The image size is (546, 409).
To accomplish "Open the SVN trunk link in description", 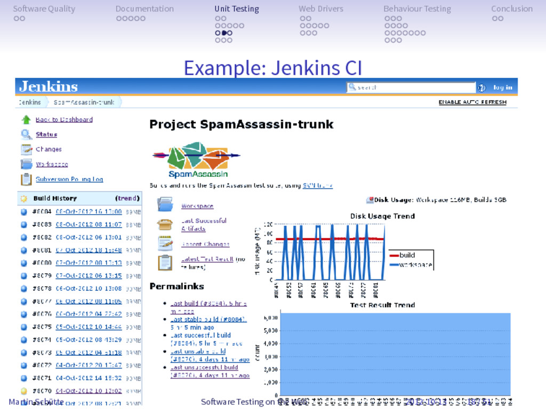I will pos(318,185).
